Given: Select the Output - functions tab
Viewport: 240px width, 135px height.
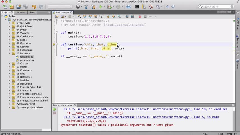Looking at the screenshot, I should [62, 105].
